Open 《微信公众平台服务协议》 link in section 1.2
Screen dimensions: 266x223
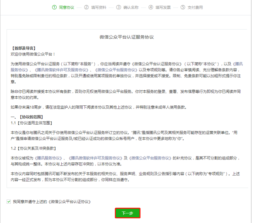coord(150,158)
